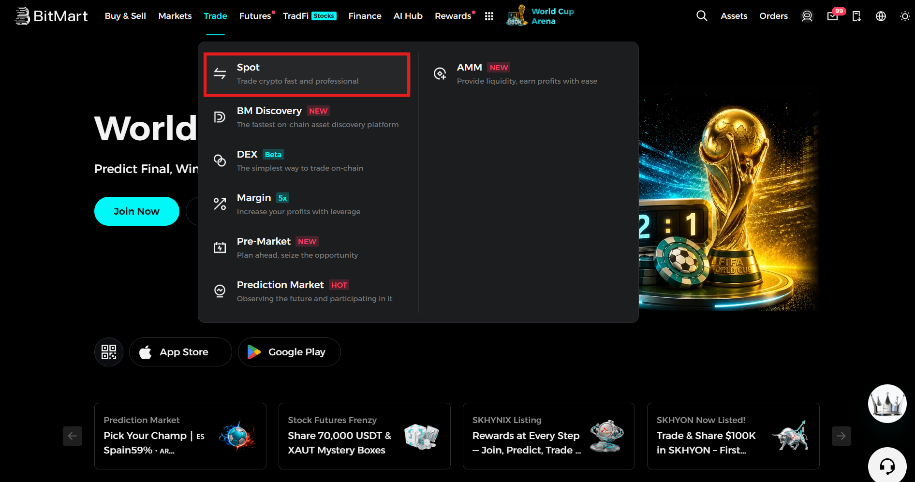Open the user profile icon
This screenshot has width=915, height=482.
[807, 16]
